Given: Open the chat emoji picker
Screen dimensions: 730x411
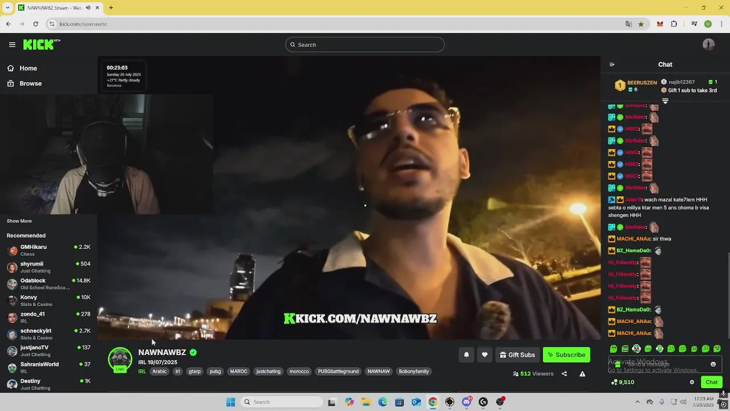Looking at the screenshot, I should [x=713, y=364].
